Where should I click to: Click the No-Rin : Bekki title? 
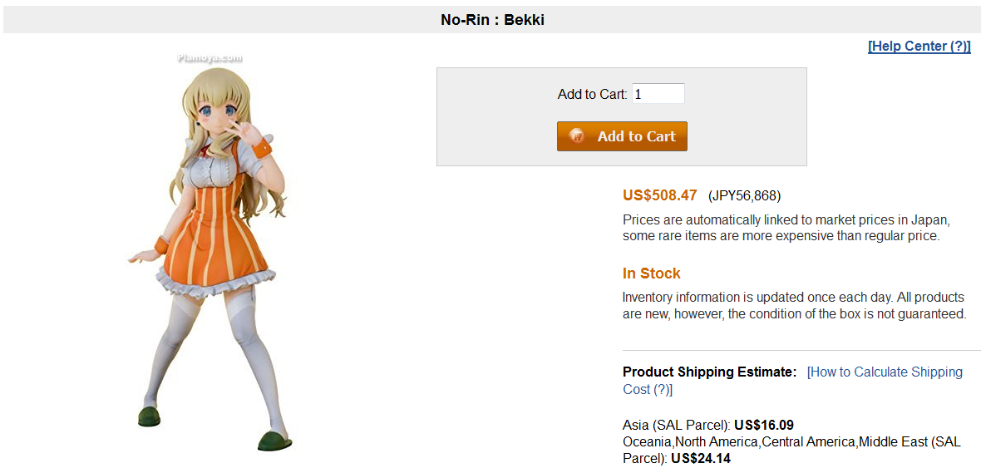click(492, 19)
